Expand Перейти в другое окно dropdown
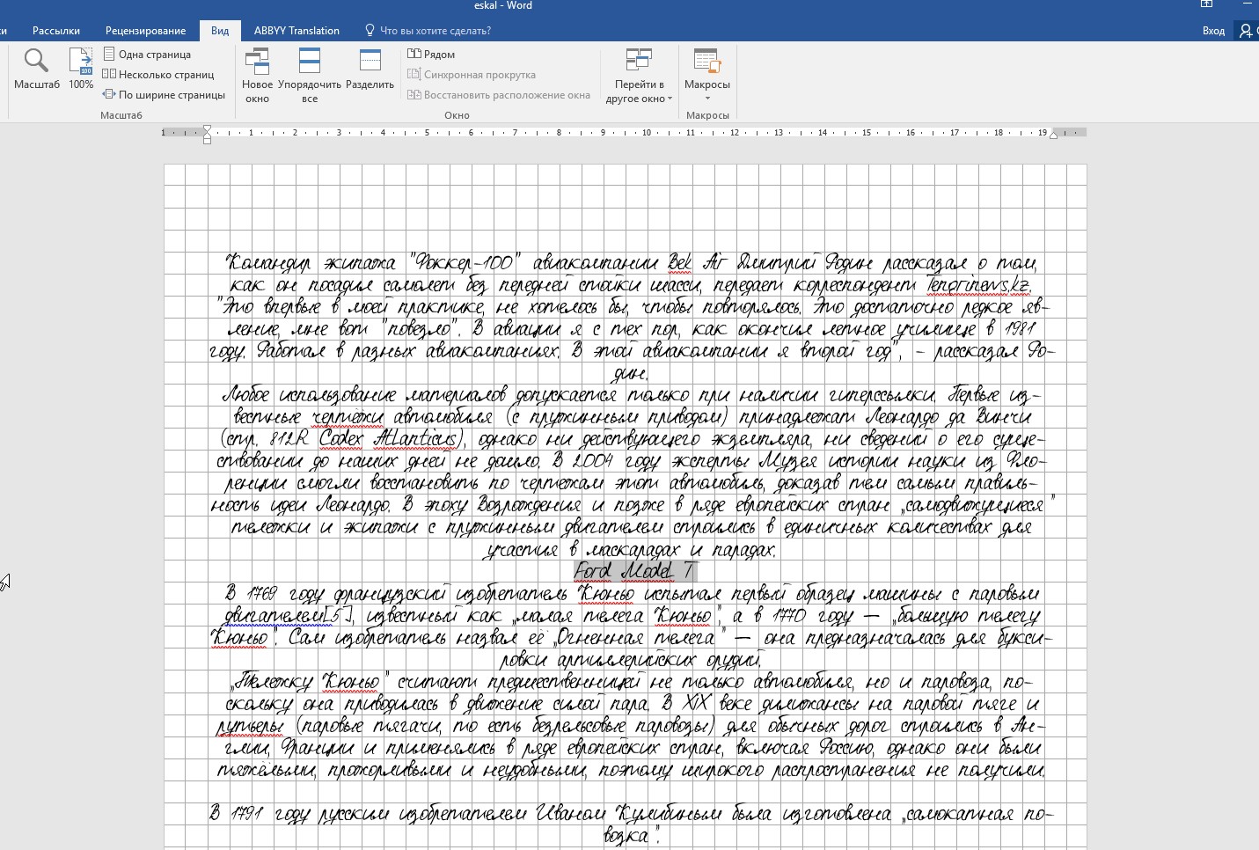Image resolution: width=1259 pixels, height=850 pixels. click(639, 77)
